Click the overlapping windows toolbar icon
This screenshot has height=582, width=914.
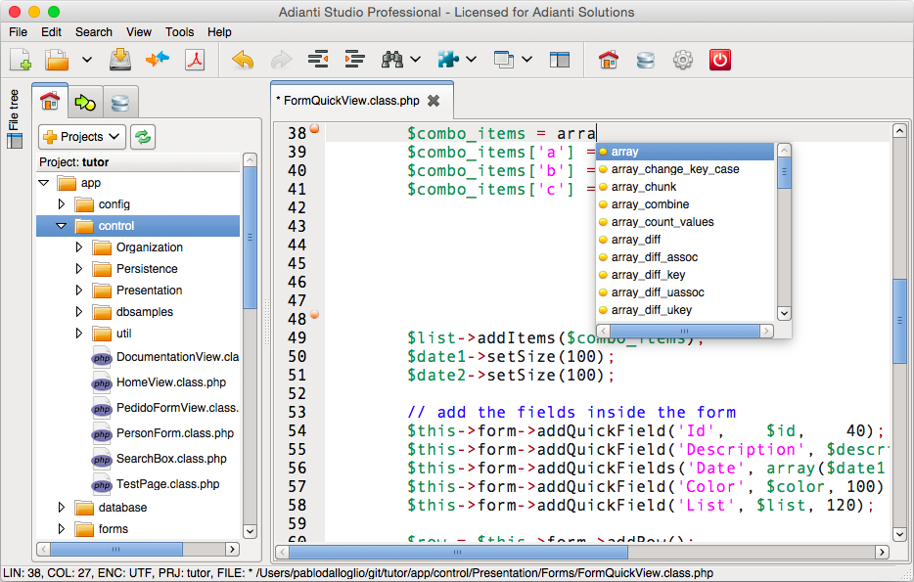504,60
